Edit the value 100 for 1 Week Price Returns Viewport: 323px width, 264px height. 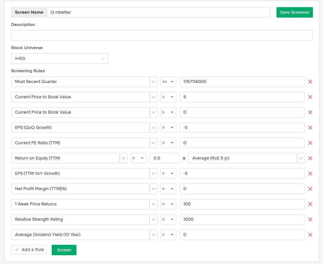(242, 204)
